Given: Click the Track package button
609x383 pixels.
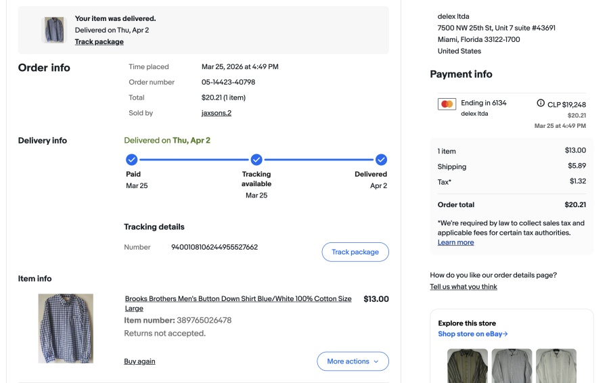Looking at the screenshot, I should click(355, 252).
